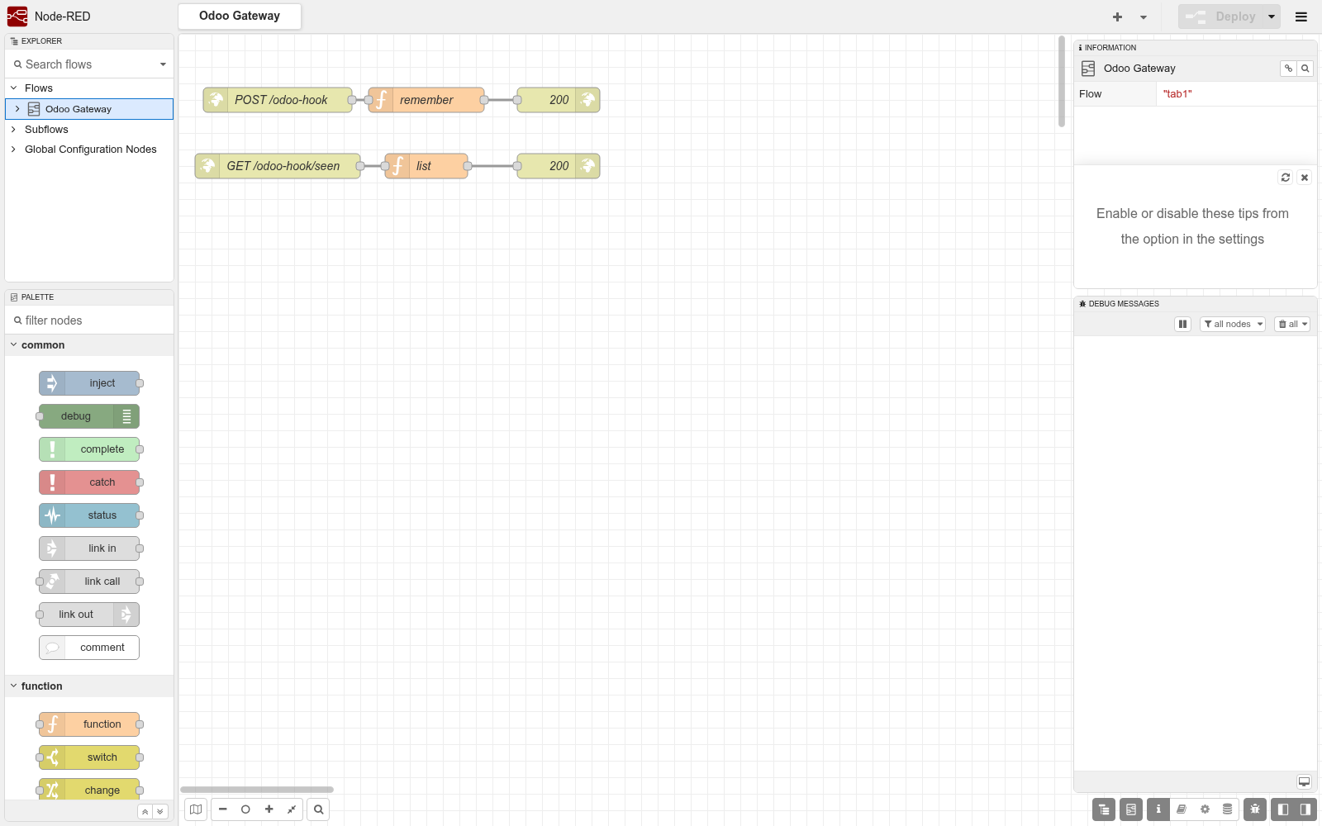The height and width of the screenshot is (826, 1322).
Task: Open the Deploy options arrow
Action: click(1272, 17)
